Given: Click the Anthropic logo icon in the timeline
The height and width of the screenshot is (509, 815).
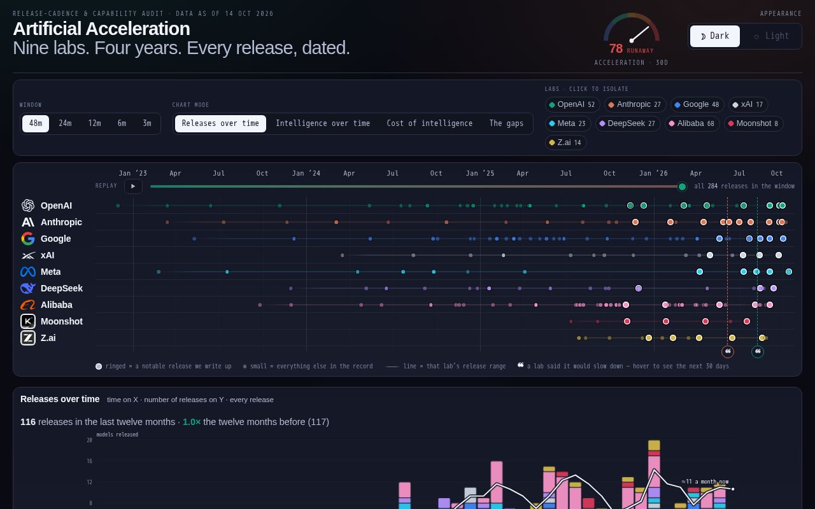Looking at the screenshot, I should pyautogui.click(x=28, y=222).
